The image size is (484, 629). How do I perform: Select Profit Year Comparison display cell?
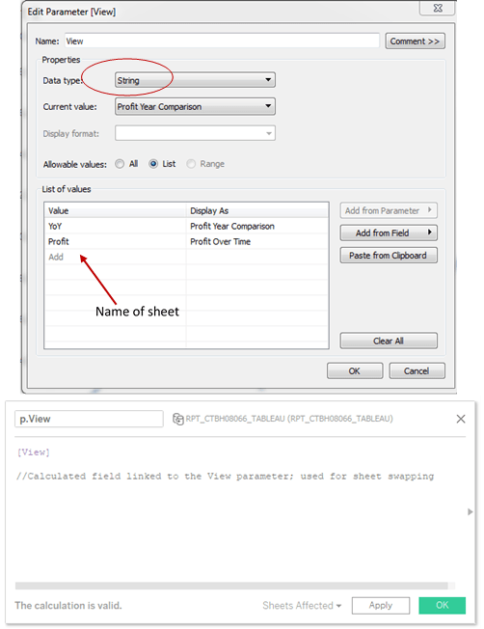coord(257,227)
